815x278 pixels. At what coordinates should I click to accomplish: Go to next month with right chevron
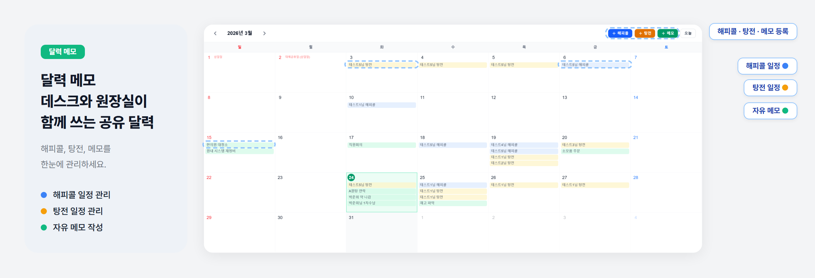pyautogui.click(x=264, y=33)
